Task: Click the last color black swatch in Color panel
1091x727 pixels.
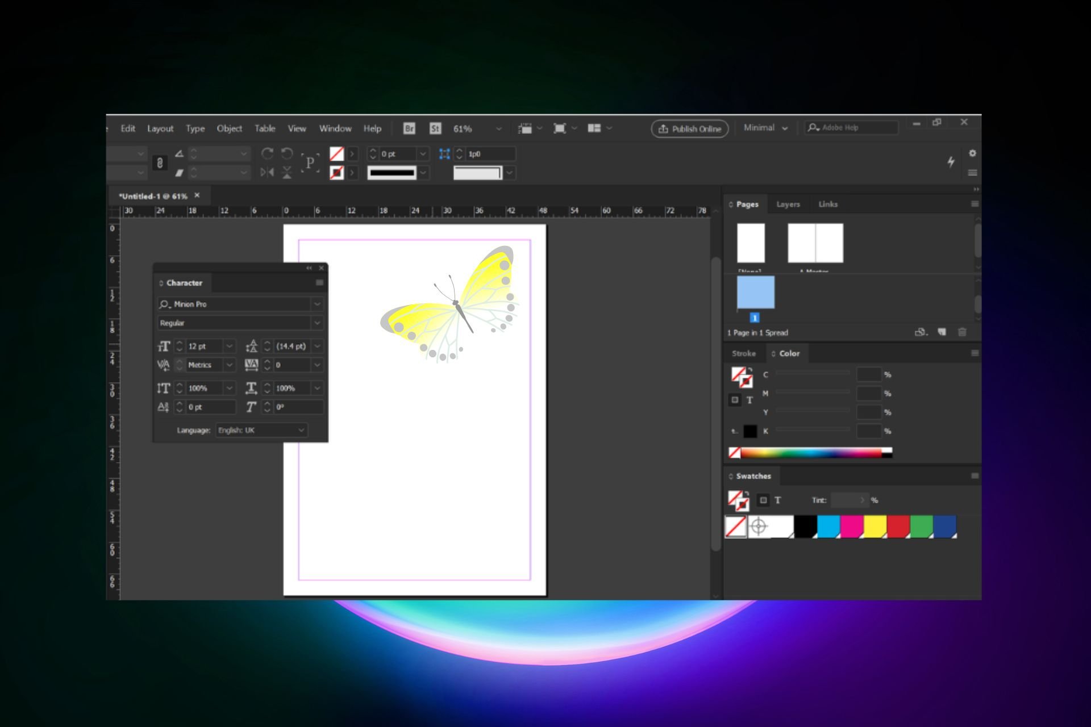Action: click(750, 431)
